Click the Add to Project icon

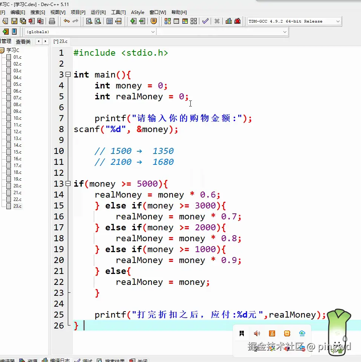click(x=133, y=21)
